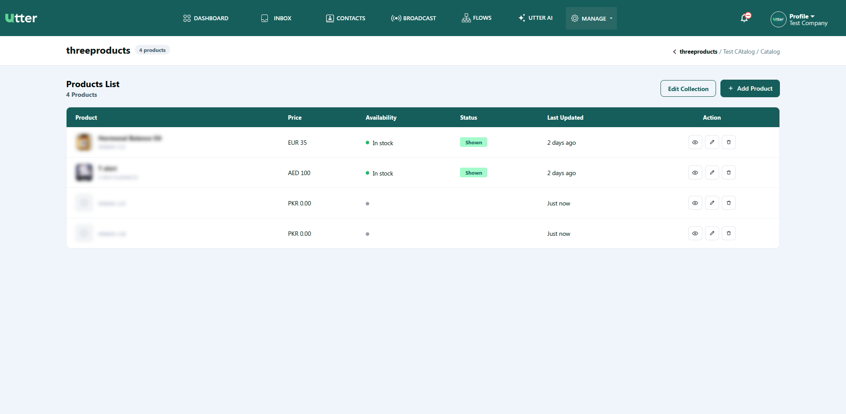Screen dimensions: 846x414
Task: Delete the EUR 35 product
Action: (x=728, y=143)
